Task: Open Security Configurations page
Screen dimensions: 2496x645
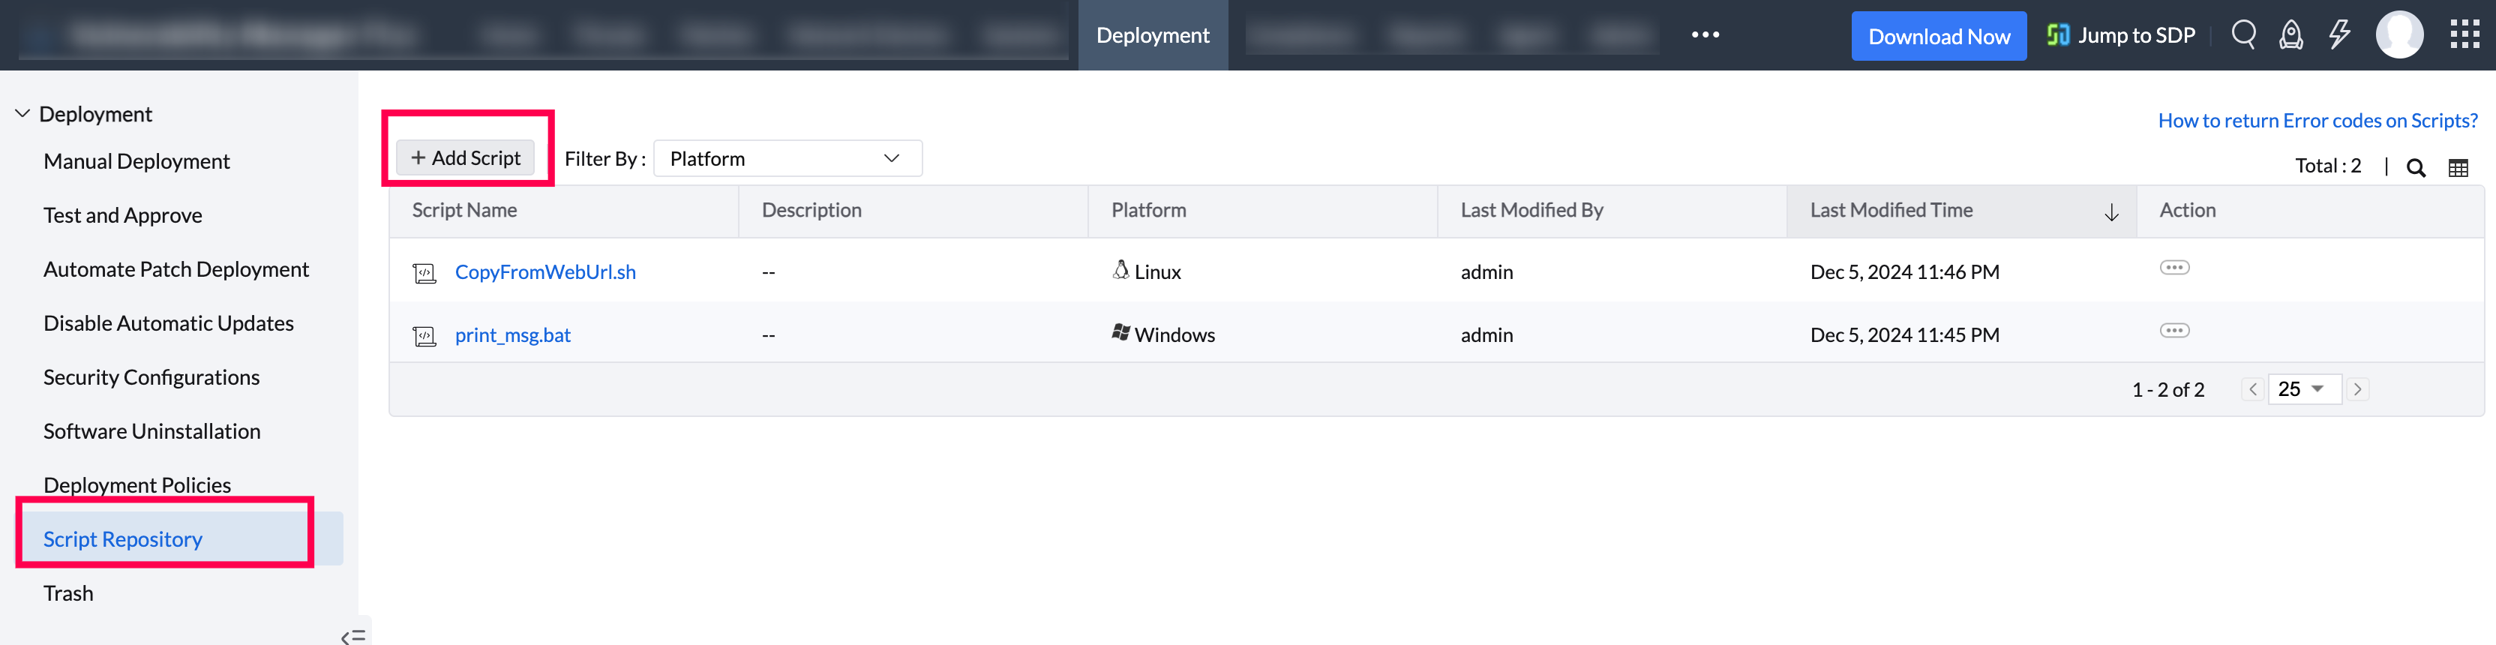Action: click(151, 378)
